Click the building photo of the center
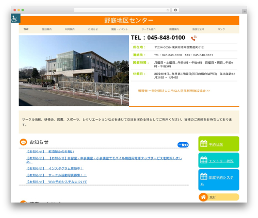This screenshot has width=258, height=218. click(x=74, y=71)
